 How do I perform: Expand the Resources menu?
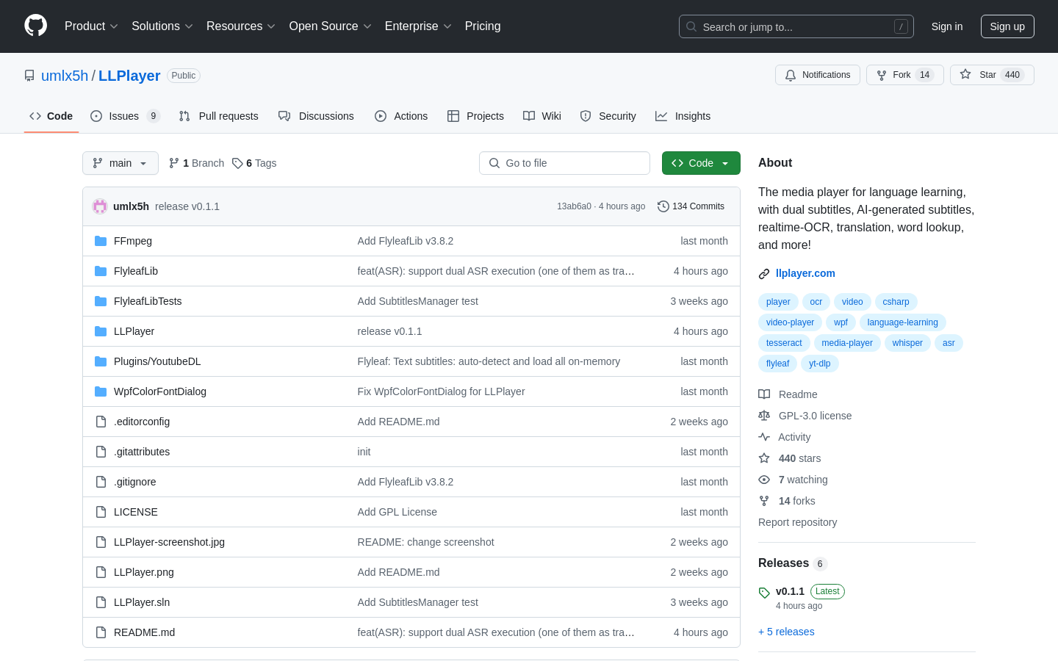coord(241,26)
